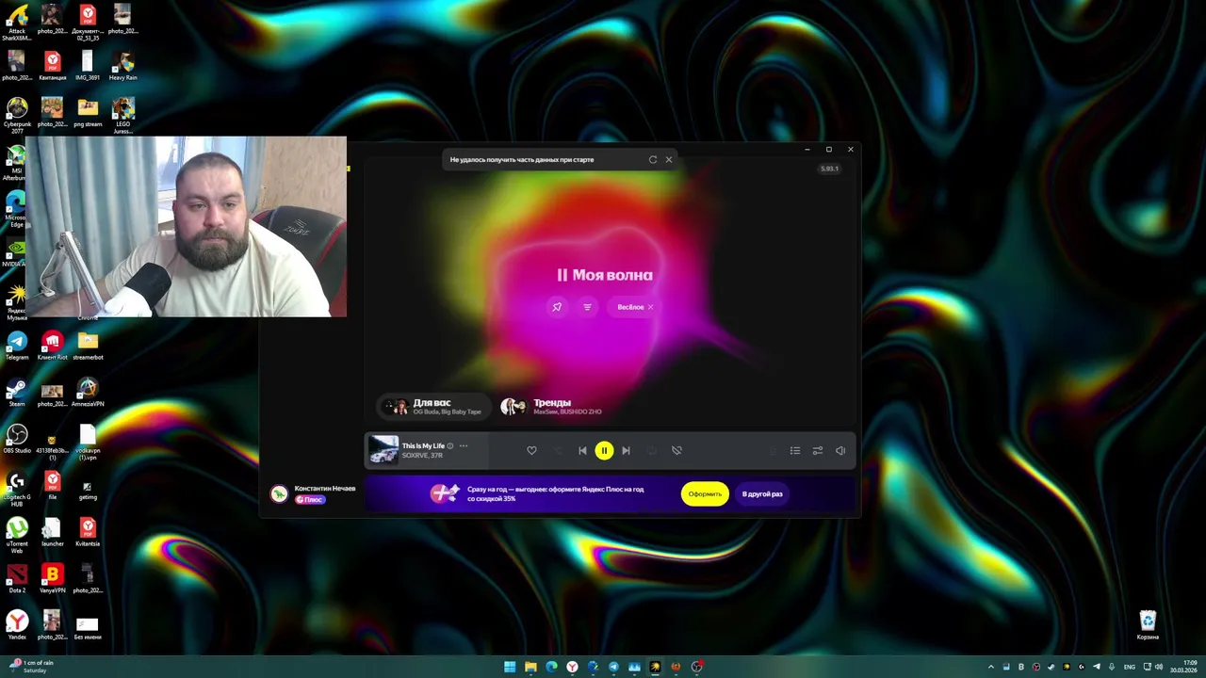Open the Тренды mix
1206x678 pixels.
553,407
